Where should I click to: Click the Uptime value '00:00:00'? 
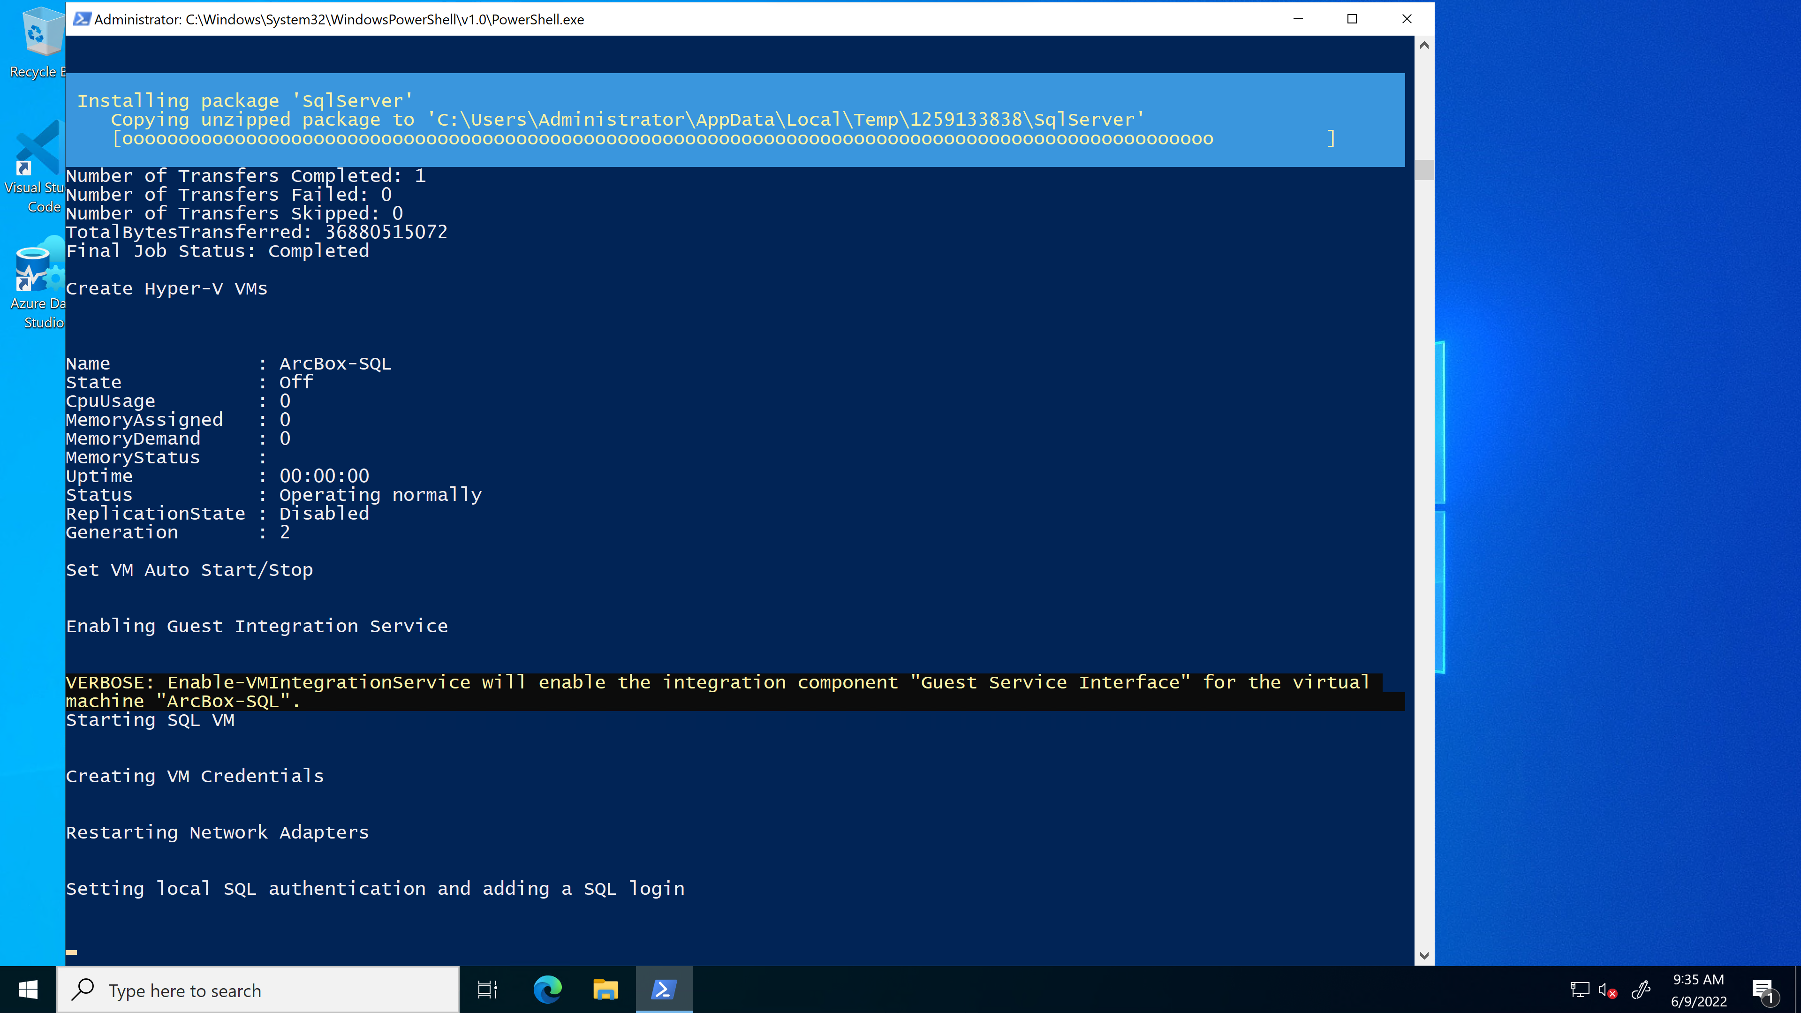(324, 476)
